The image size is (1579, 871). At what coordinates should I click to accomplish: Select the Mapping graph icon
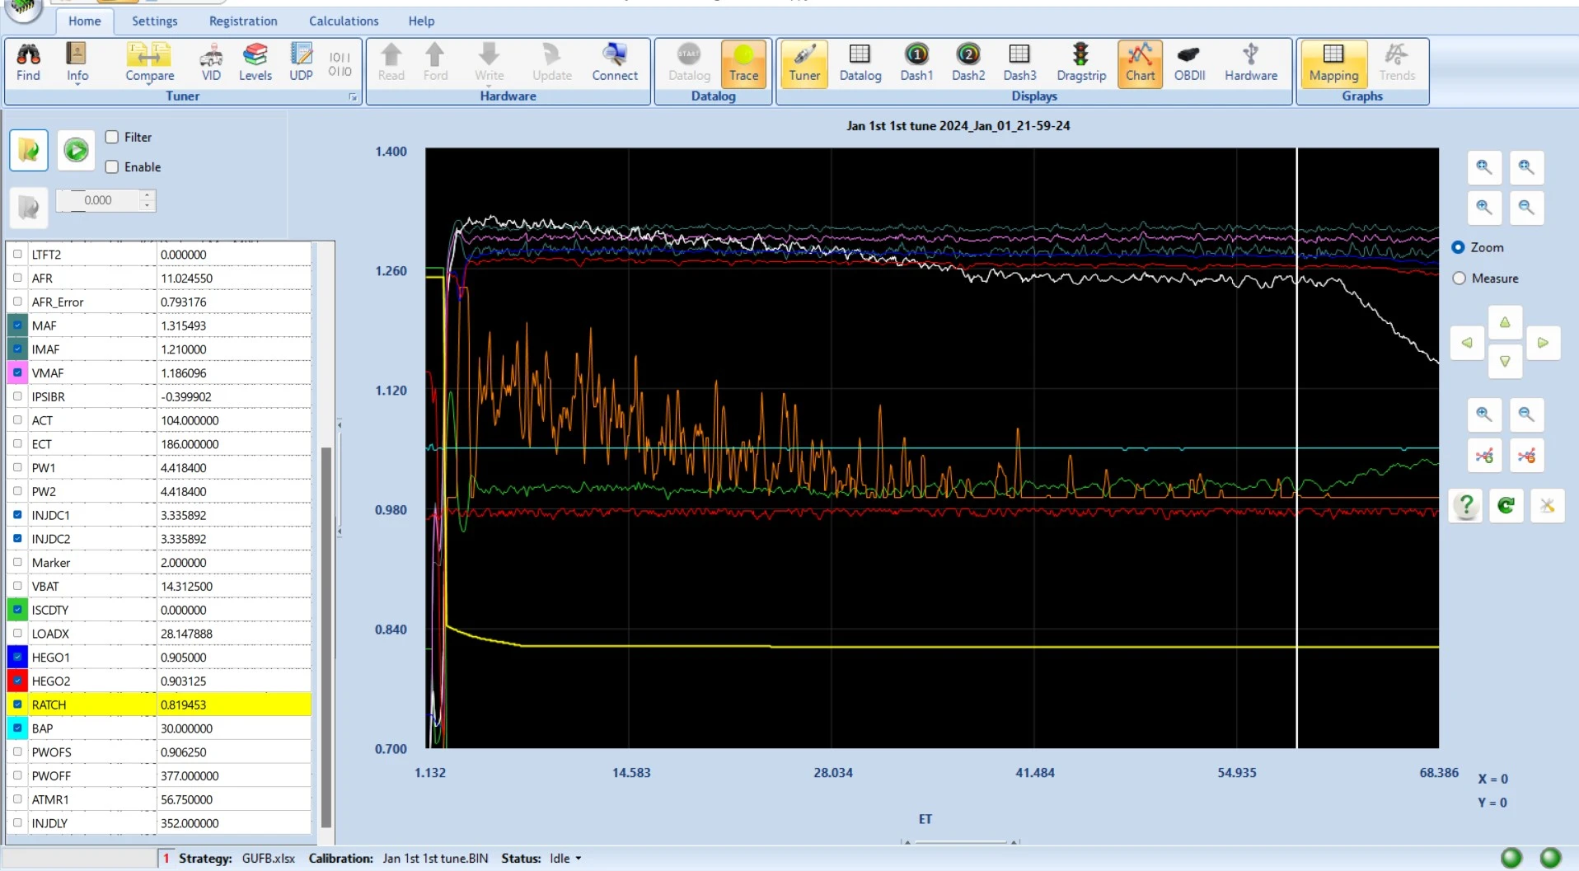click(x=1333, y=63)
